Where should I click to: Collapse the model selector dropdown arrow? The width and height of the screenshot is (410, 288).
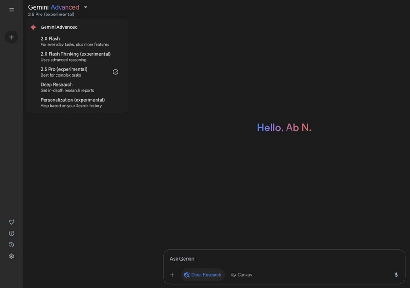(x=86, y=7)
